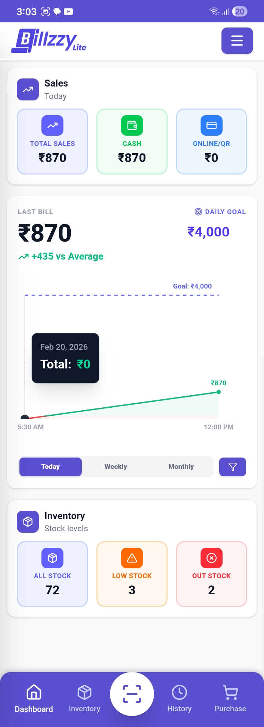
Task: Open the Total Sales card
Action: 52,142
